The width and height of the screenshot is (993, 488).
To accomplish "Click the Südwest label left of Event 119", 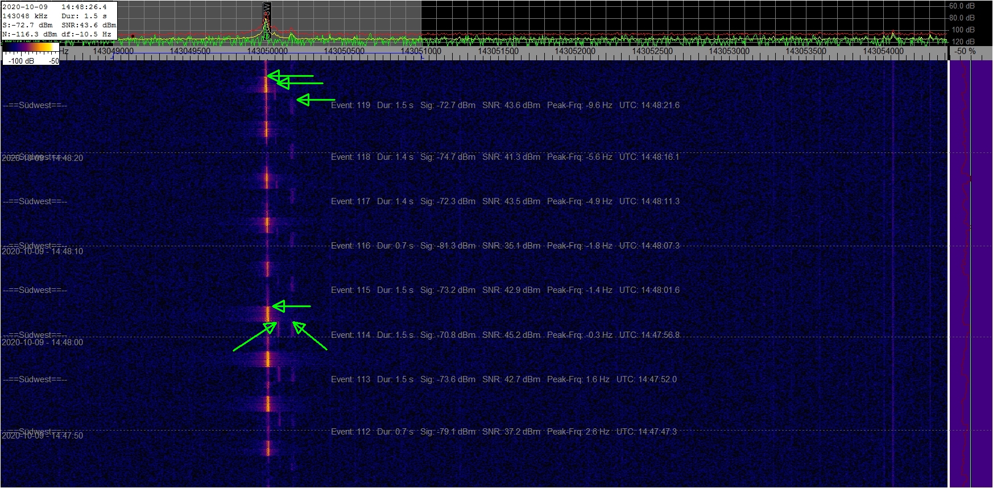I will (x=35, y=105).
